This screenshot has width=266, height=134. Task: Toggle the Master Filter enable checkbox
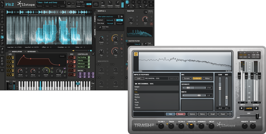click(127, 41)
